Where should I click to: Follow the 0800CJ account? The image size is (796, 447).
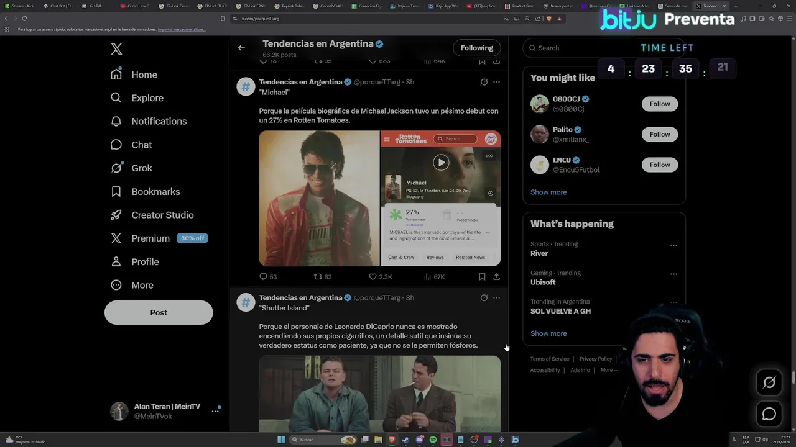point(660,104)
